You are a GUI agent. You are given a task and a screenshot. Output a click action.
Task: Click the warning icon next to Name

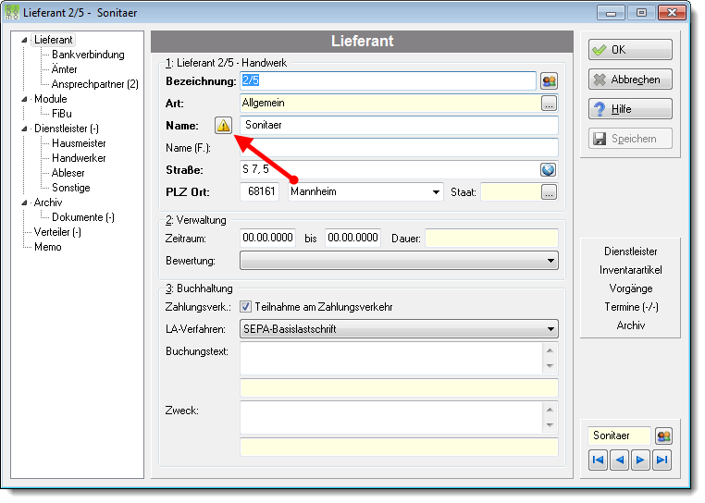pos(223,126)
